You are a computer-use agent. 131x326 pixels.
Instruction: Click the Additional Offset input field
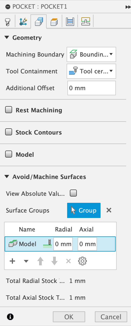(x=91, y=88)
